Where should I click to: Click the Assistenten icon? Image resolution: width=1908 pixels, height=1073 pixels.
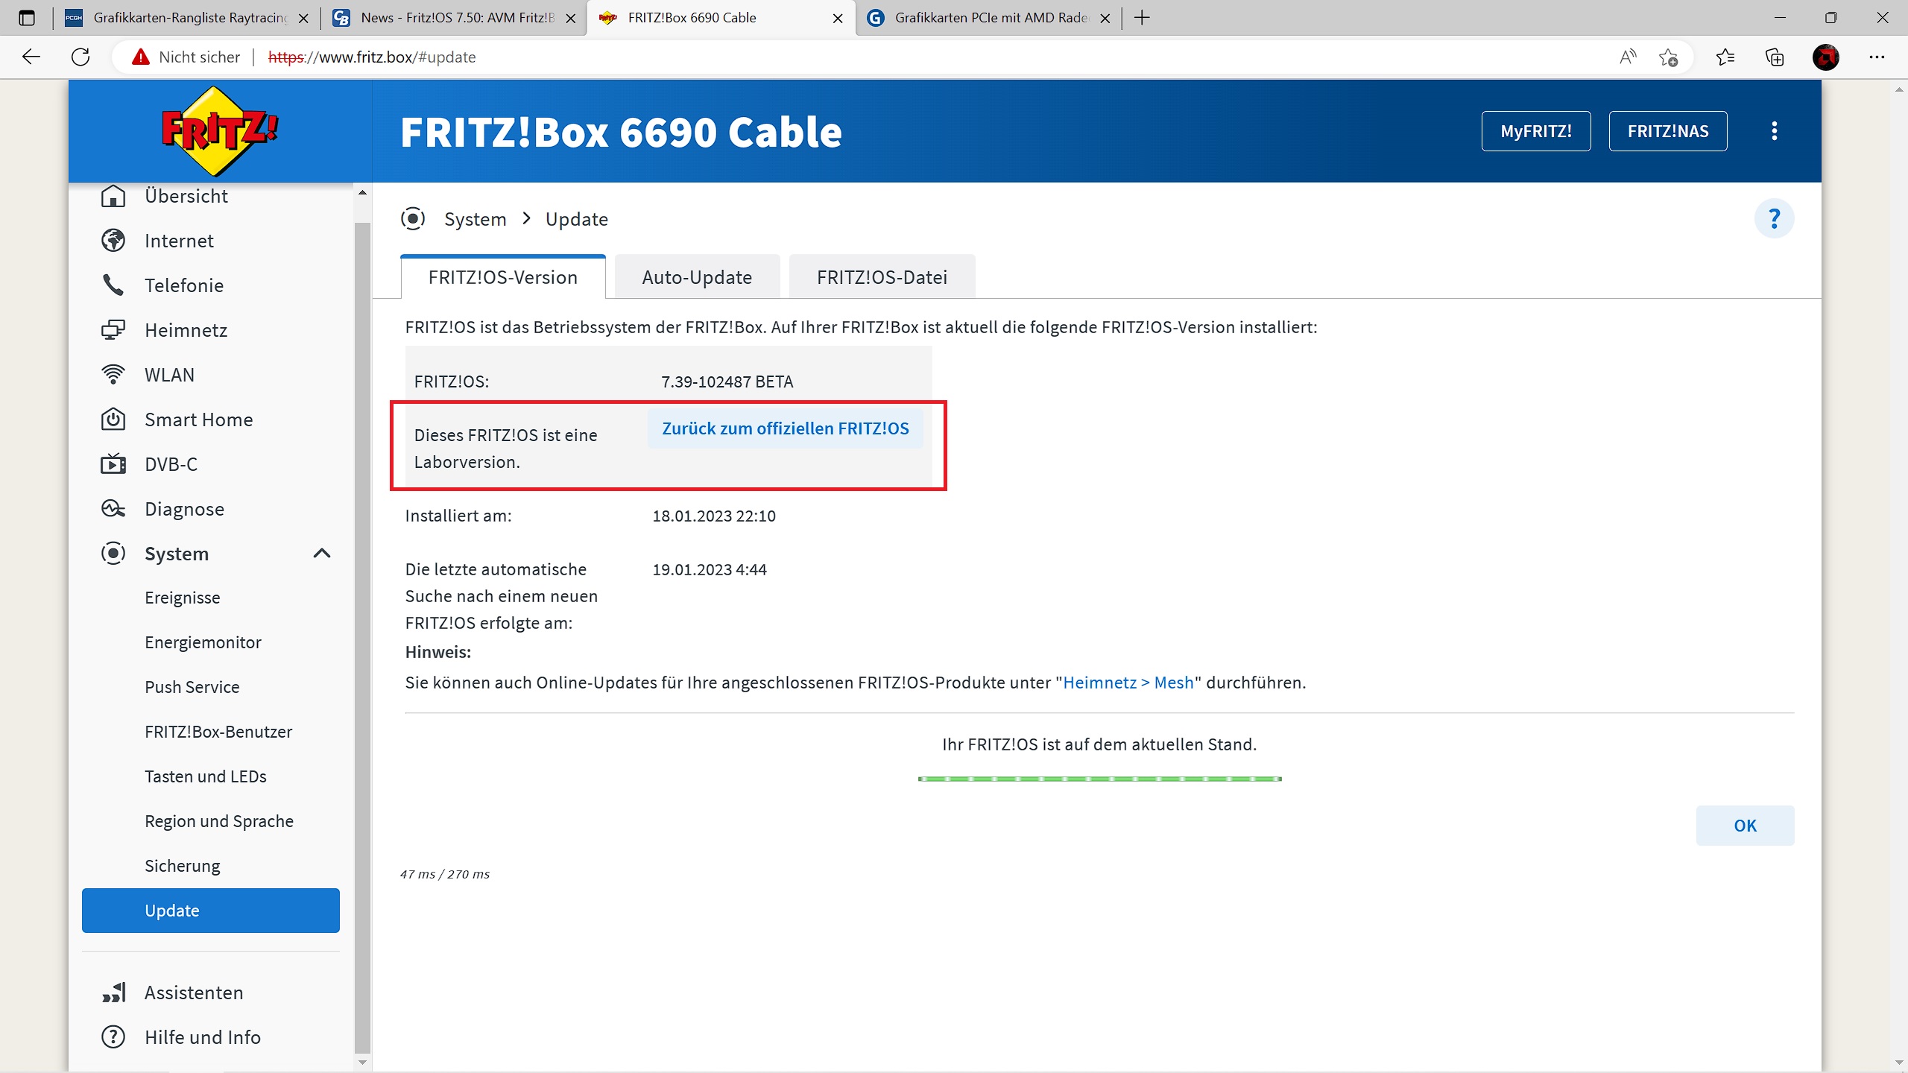113,993
